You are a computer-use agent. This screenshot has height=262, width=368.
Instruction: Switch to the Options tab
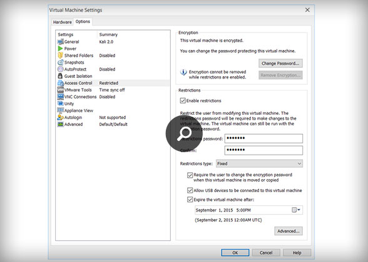click(83, 21)
